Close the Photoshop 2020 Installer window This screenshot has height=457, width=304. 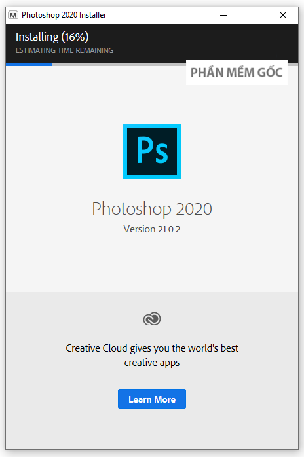coord(282,15)
